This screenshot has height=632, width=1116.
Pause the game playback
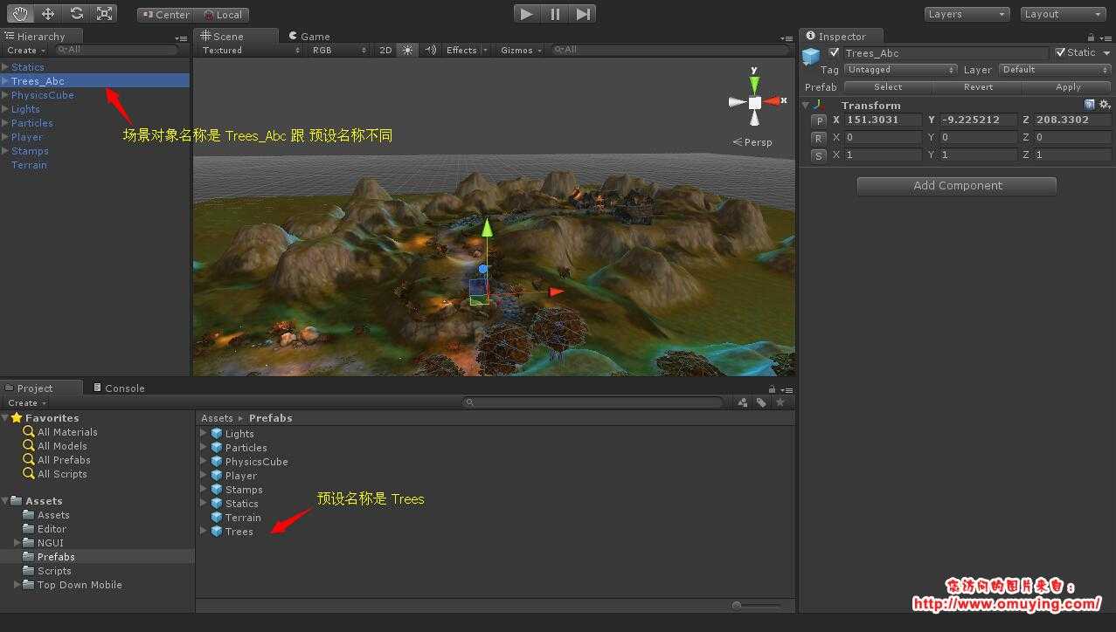point(555,14)
